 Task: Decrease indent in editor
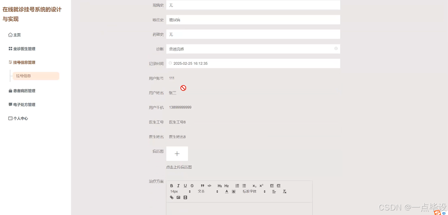coord(272,186)
